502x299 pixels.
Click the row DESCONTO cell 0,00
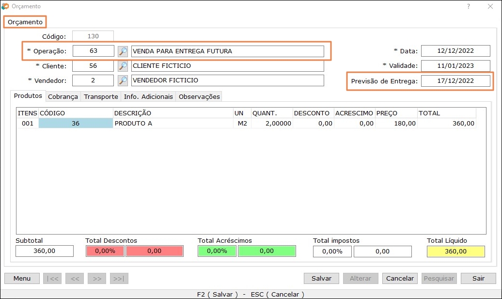pyautogui.click(x=313, y=123)
